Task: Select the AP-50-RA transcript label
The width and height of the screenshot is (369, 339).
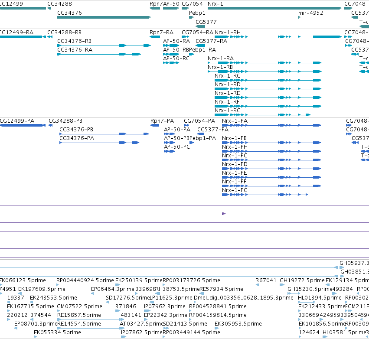Action: [x=176, y=41]
